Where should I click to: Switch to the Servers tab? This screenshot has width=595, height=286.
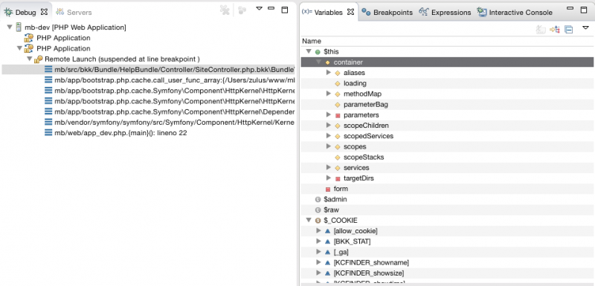[x=74, y=12]
